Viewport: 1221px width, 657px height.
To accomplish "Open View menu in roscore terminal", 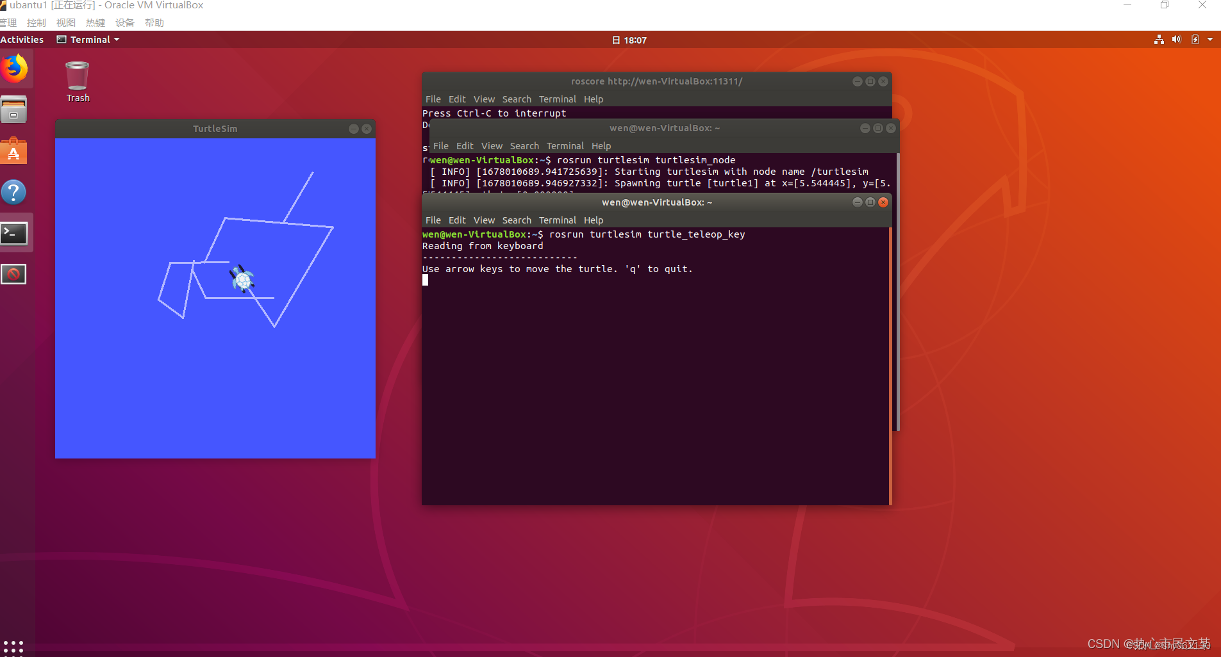I will point(484,99).
